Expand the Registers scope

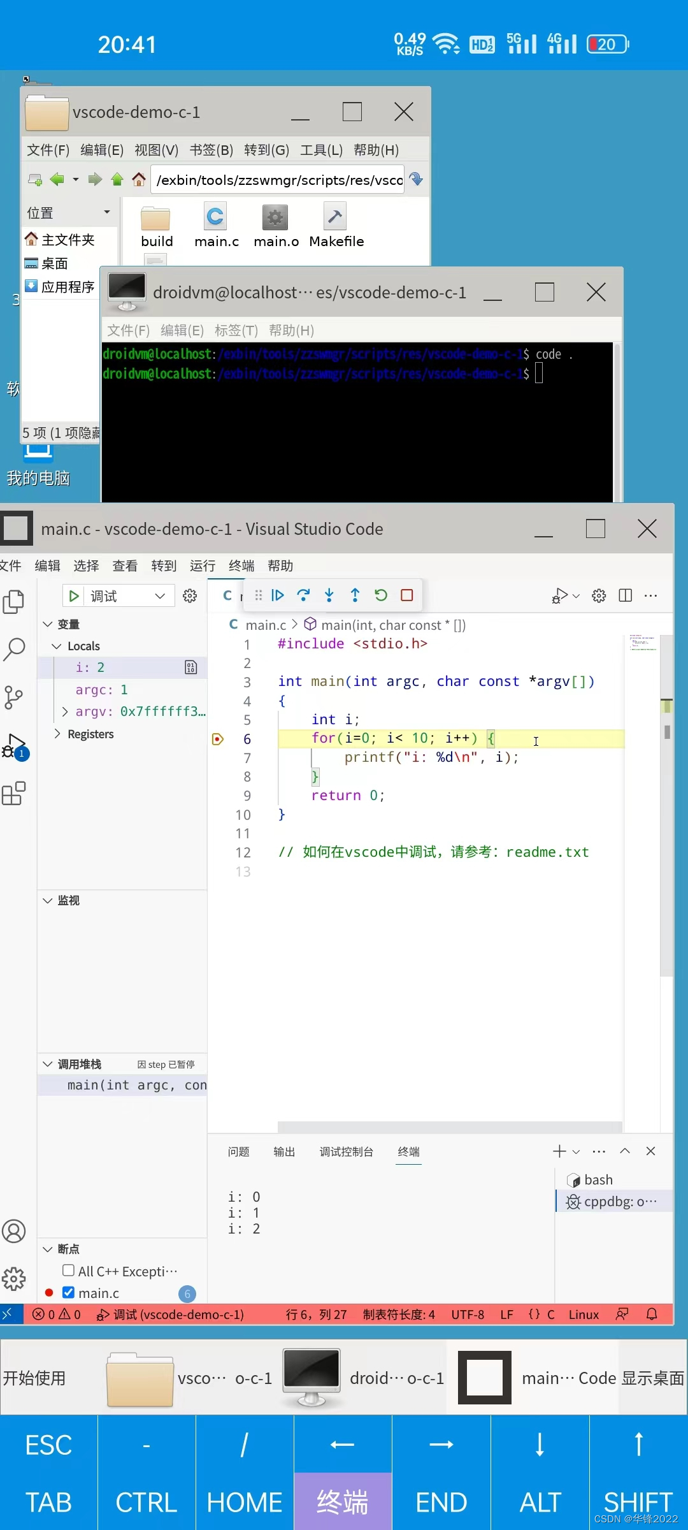click(57, 734)
